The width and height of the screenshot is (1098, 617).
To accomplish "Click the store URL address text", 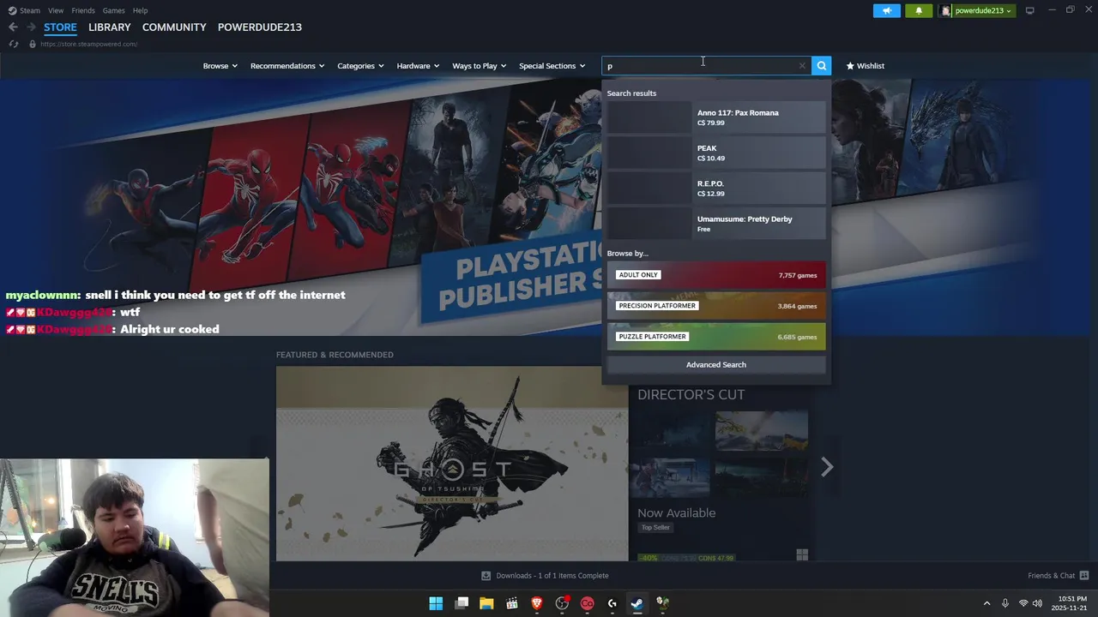I will pos(88,44).
